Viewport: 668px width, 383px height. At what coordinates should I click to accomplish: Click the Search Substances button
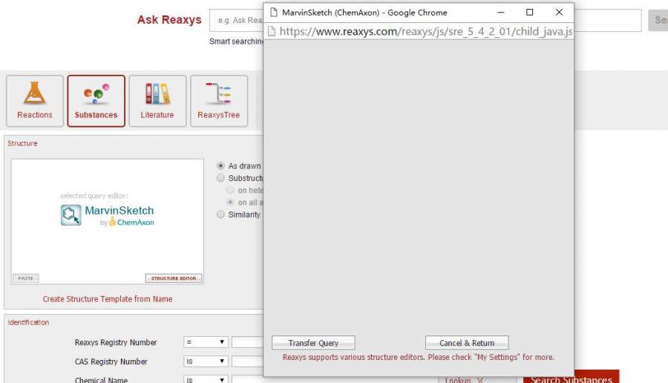[571, 377]
